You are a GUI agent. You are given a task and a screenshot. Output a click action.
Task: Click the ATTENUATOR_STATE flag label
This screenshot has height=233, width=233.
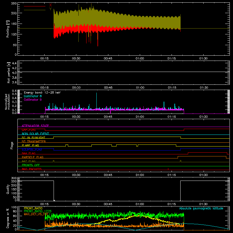tap(35, 126)
